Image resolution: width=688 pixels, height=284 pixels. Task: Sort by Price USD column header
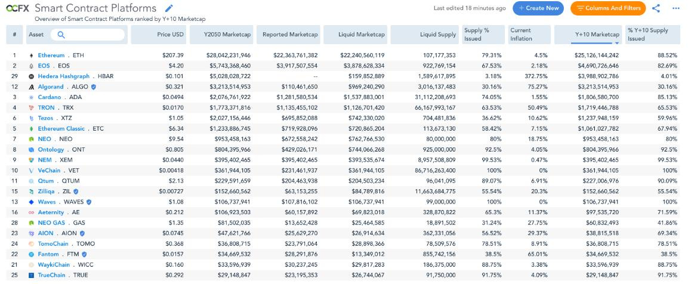click(159, 35)
